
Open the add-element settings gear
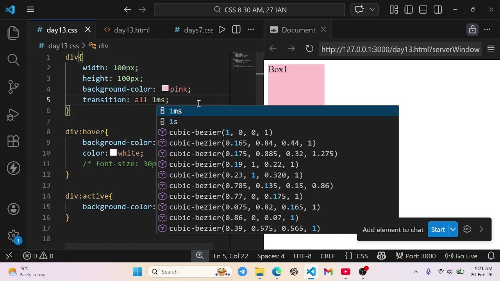pyautogui.click(x=467, y=229)
